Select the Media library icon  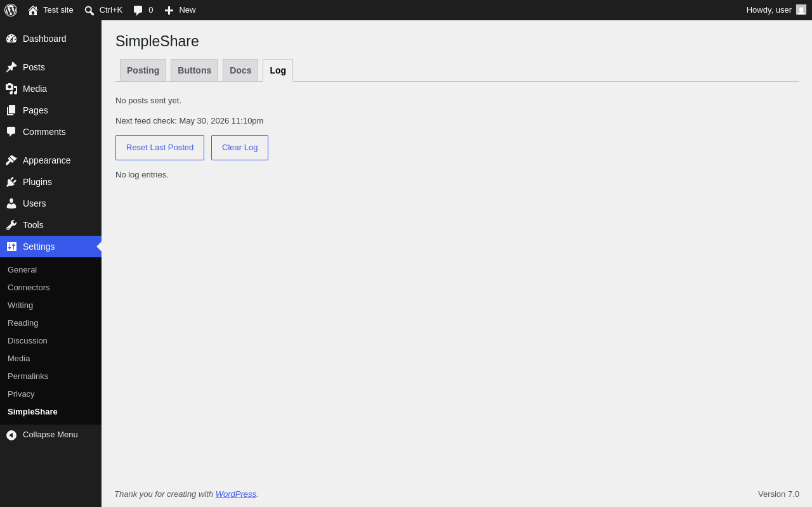11,89
